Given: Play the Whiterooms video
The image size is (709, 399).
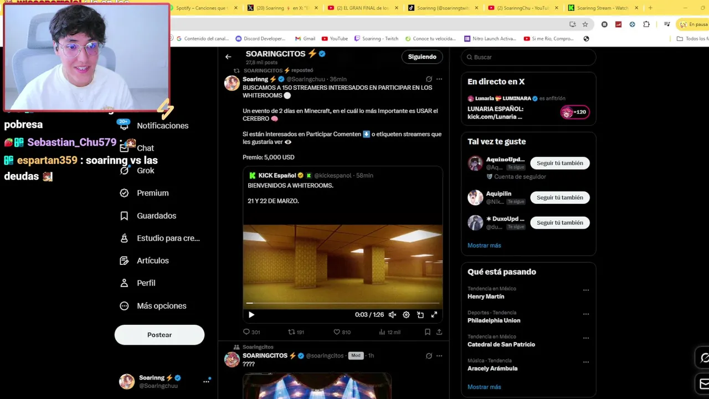Looking at the screenshot, I should pyautogui.click(x=251, y=315).
